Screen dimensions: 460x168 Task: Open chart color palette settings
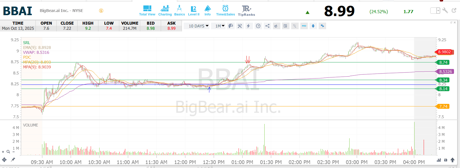tap(231, 26)
